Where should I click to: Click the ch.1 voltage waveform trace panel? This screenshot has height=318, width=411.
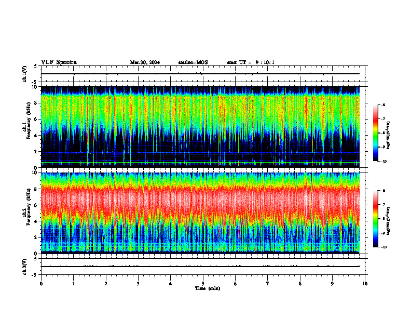[x=203, y=74]
